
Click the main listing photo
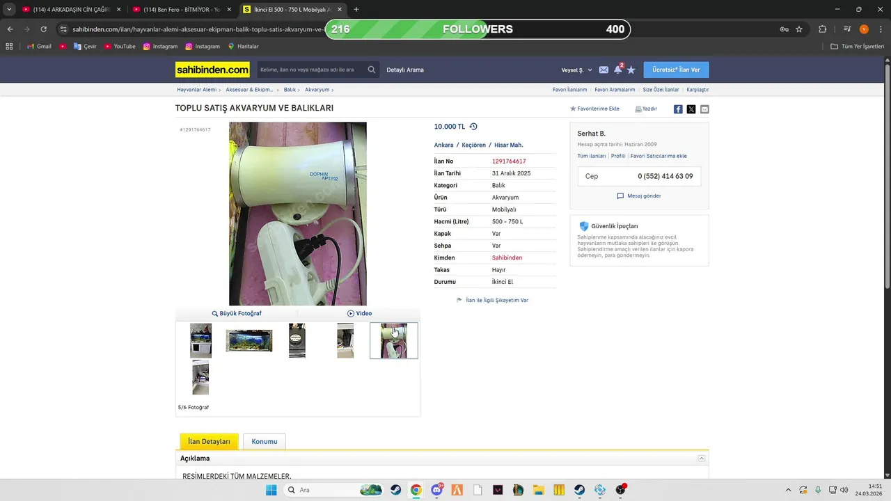298,214
